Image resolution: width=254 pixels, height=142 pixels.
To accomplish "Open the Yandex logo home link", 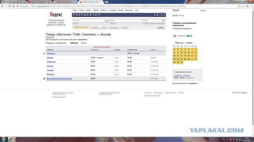I will [56, 15].
